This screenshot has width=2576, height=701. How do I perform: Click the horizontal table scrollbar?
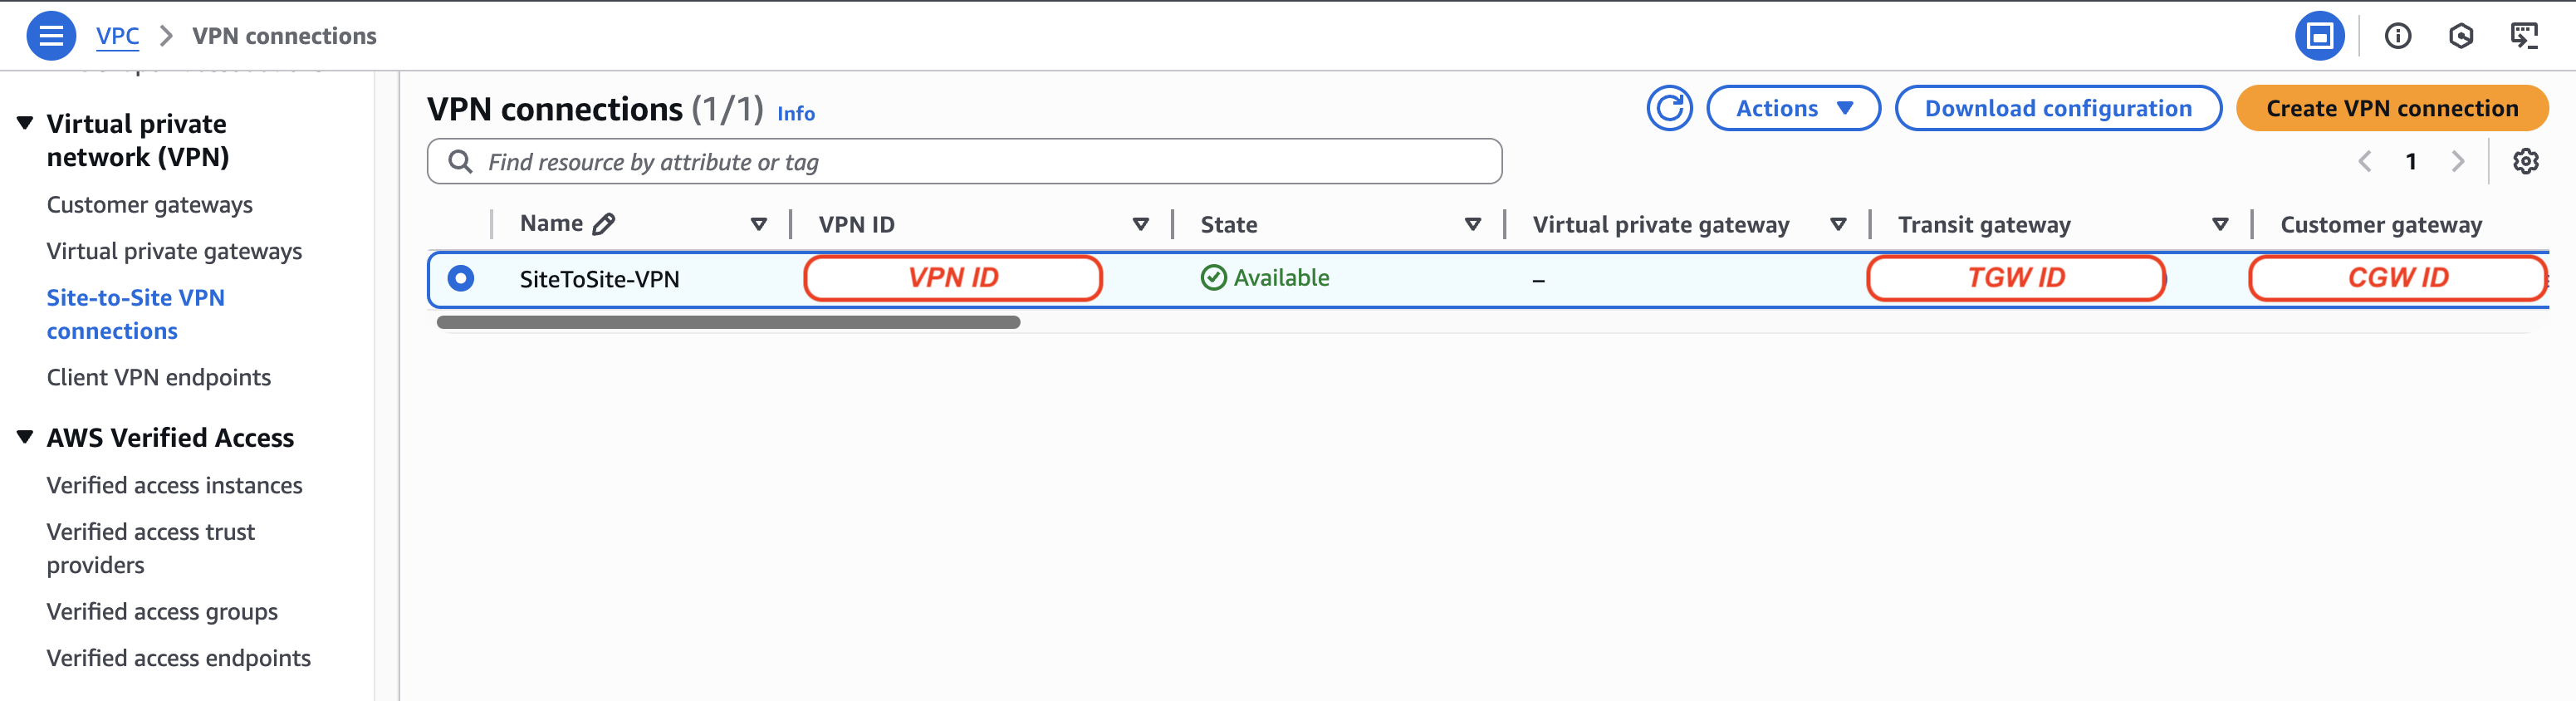pyautogui.click(x=727, y=322)
